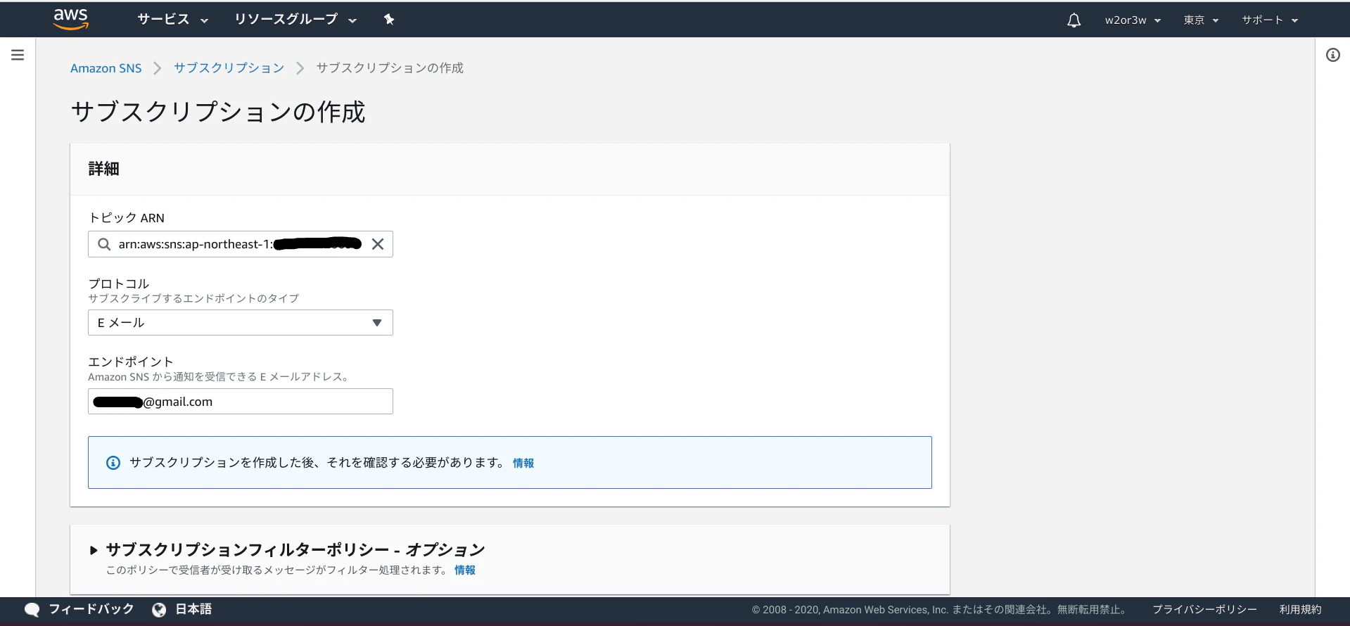Click the 詳細 section header text
This screenshot has height=626, width=1350.
click(x=103, y=169)
